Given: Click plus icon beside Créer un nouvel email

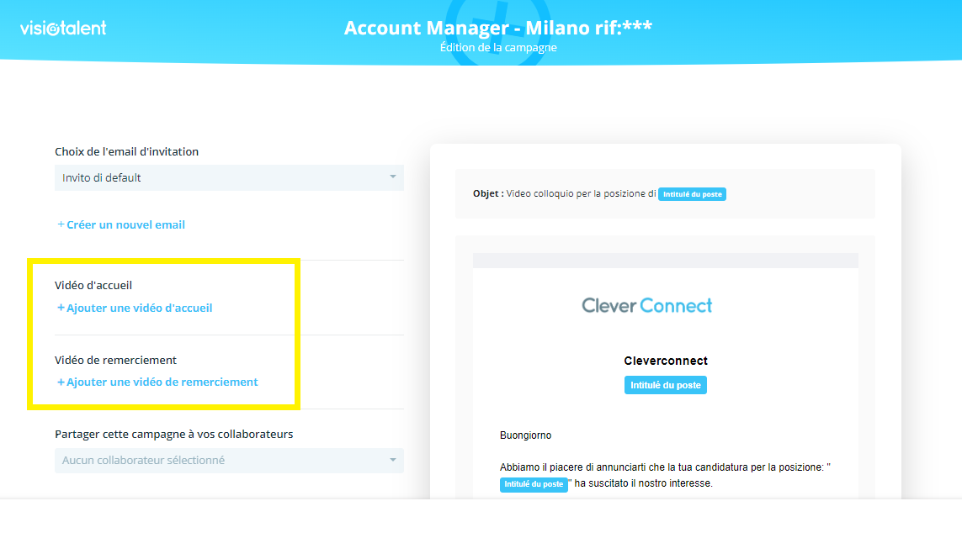Looking at the screenshot, I should [x=61, y=224].
